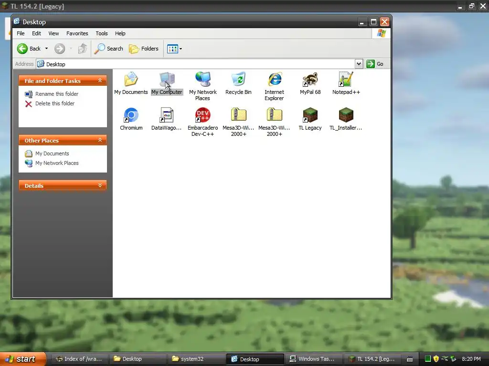Click the Go button
Viewport: 489px width, 366px height.
click(375, 64)
